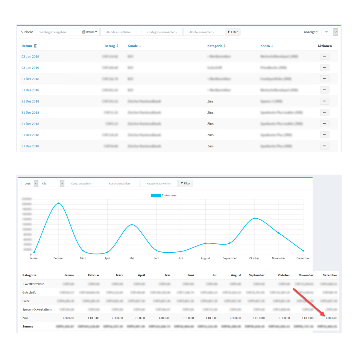Expand the Alle period selector dropdown
Image resolution: width=360 pixels, height=357 pixels.
pos(51,183)
